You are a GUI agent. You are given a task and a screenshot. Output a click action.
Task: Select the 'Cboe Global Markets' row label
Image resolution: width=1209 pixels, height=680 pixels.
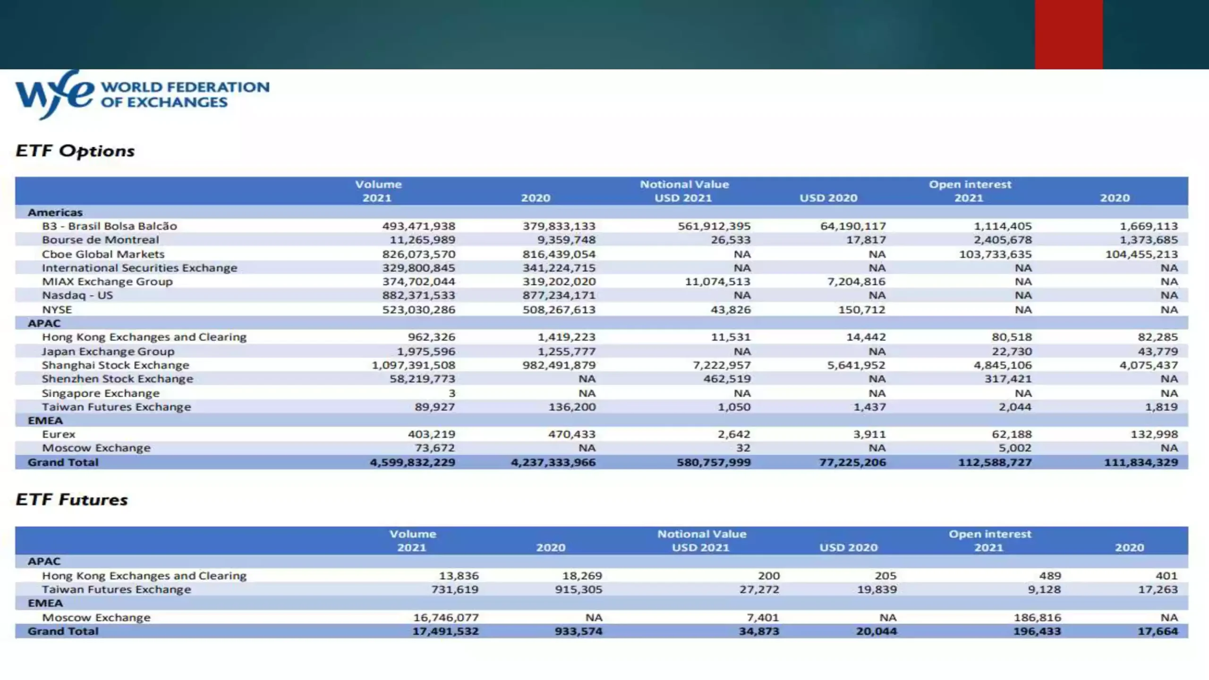pyautogui.click(x=103, y=254)
